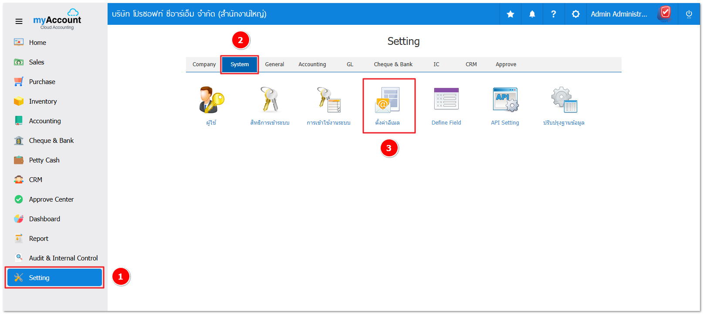Screen dimensions: 703x314
Task: Click the myAccount Cloud Accounting logo
Action: [x=57, y=20]
